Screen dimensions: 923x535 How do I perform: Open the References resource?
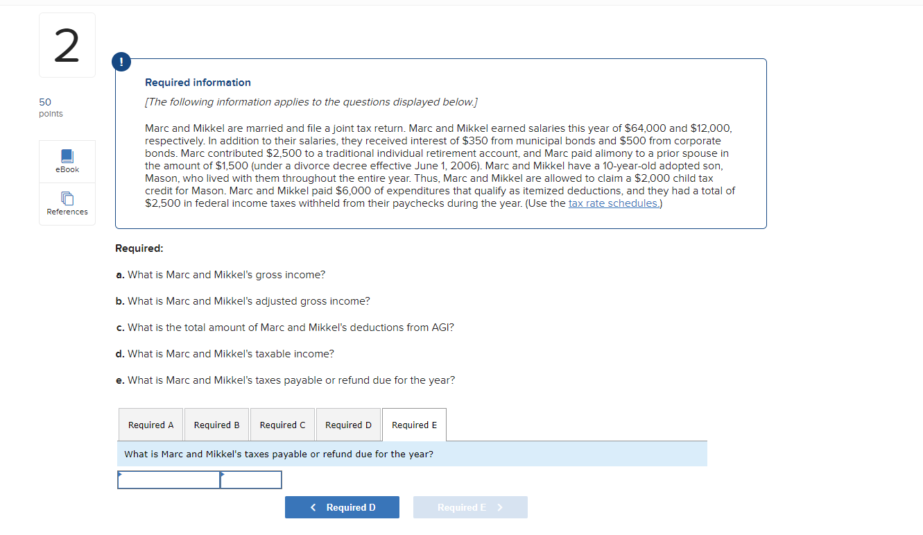67,203
